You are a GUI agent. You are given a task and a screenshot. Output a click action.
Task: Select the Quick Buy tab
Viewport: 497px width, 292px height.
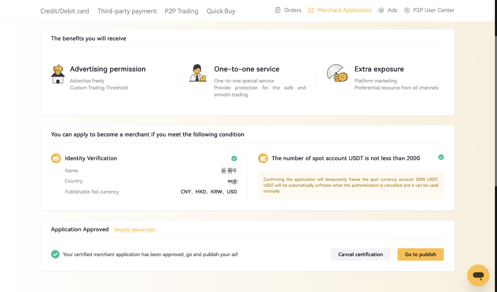[x=221, y=11]
